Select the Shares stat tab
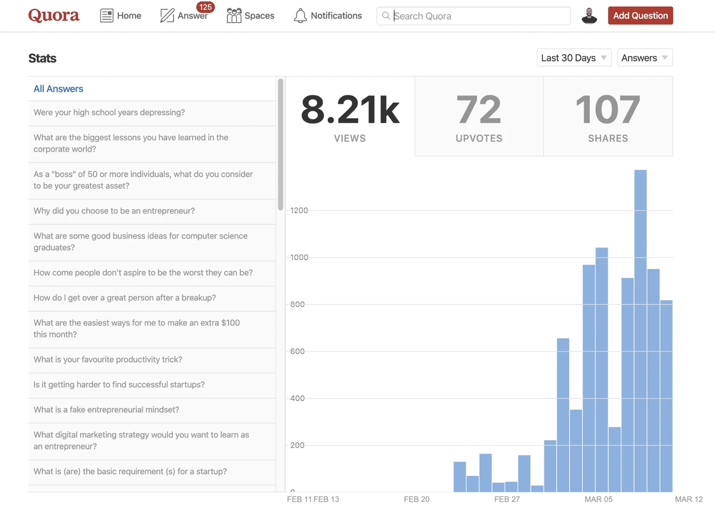 608,116
